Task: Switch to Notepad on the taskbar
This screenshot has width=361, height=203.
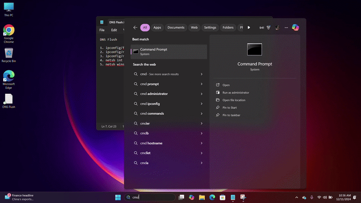Action: click(233, 197)
